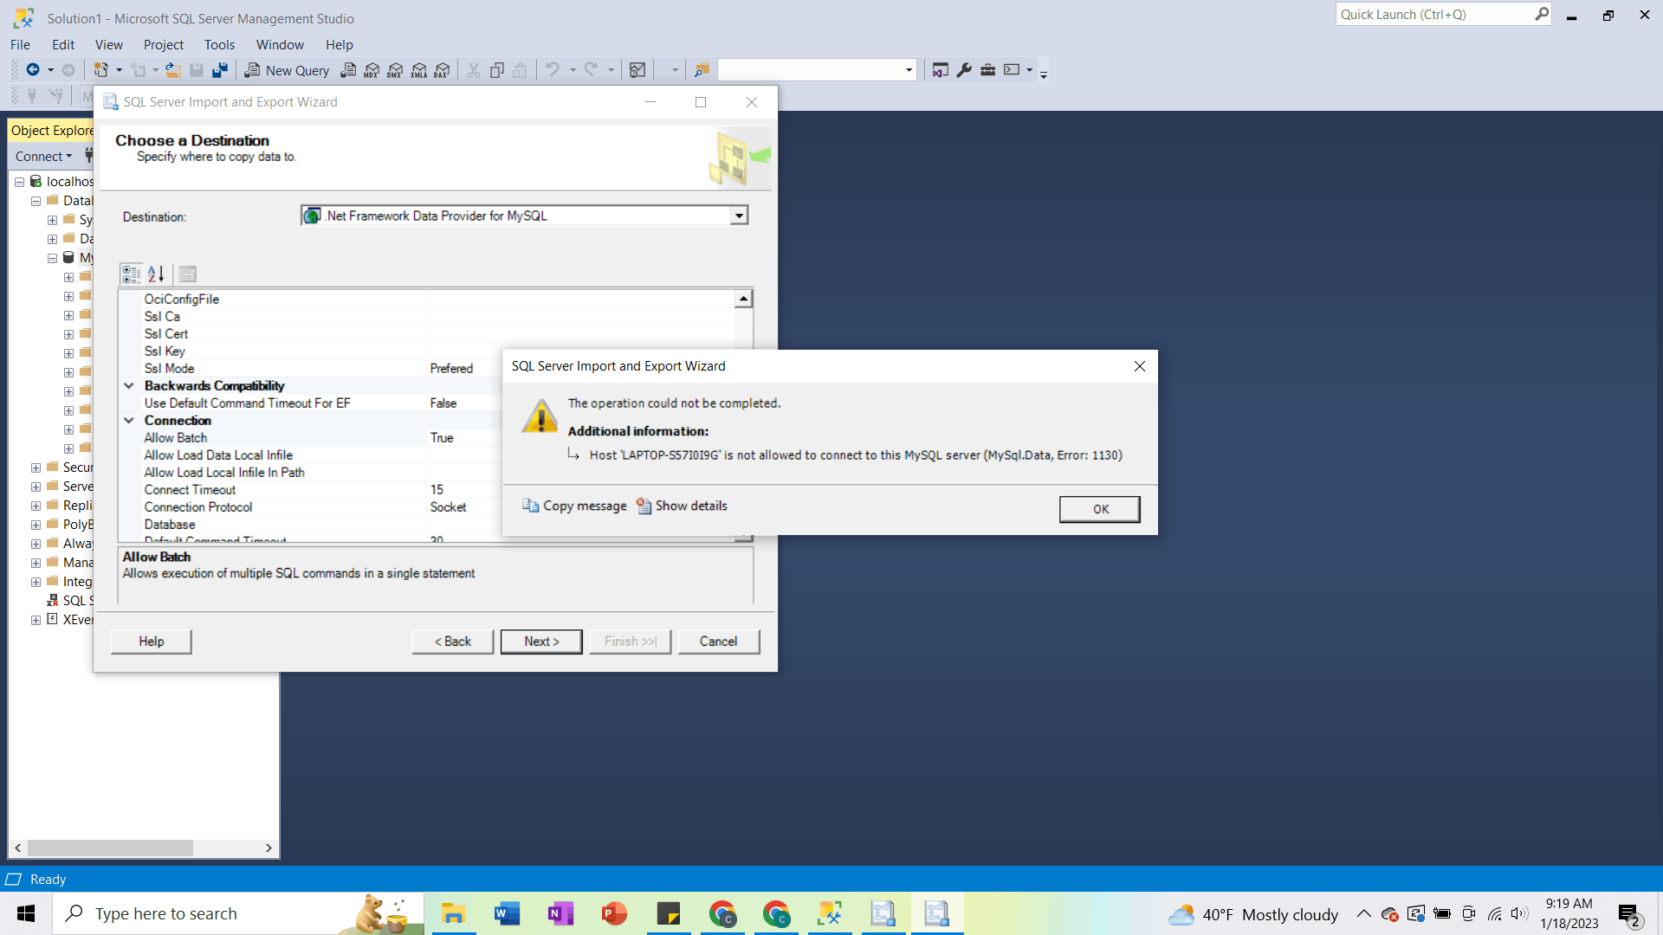Close the error dialog with X
Viewport: 1663px width, 935px height.
tap(1140, 366)
